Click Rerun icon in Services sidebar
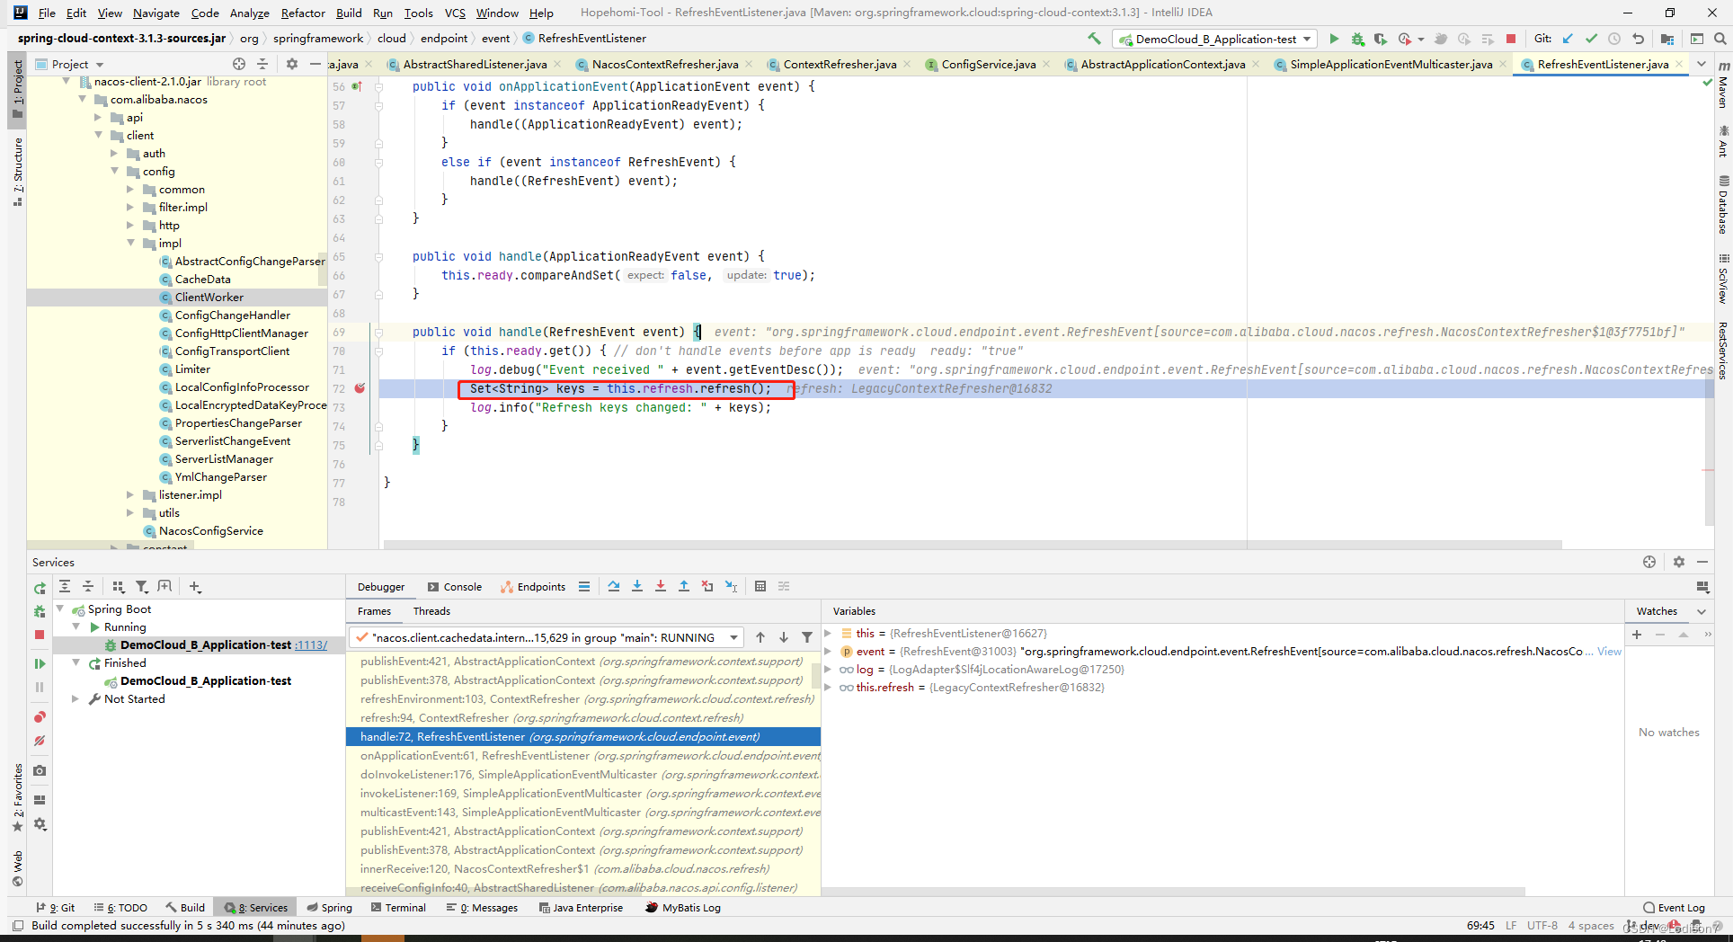This screenshot has height=942, width=1733. click(40, 588)
